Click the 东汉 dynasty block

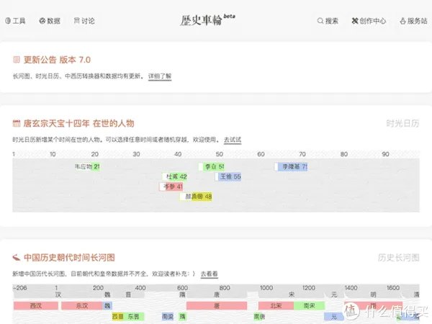[82, 306]
